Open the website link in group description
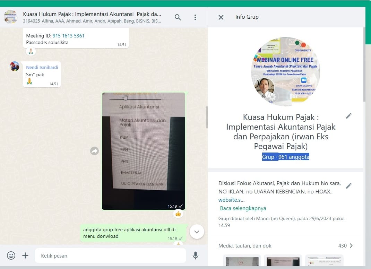This screenshot has width=371, height=269. coord(231,200)
